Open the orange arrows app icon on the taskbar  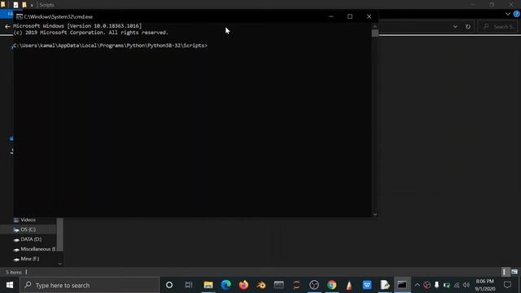(x=296, y=285)
